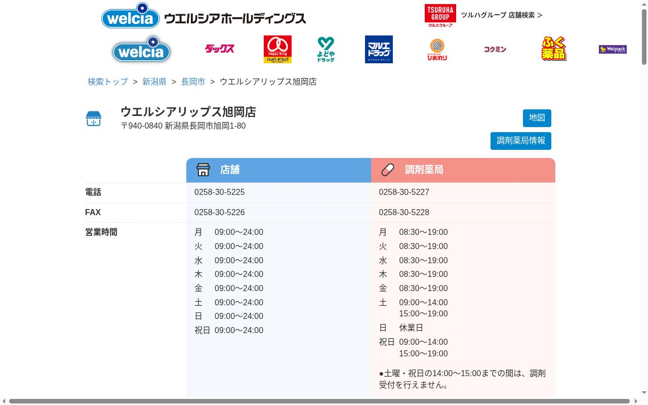Image resolution: width=648 pixels, height=405 pixels.
Task: Click pharmacy FAX number 0258-30-5228
Action: [x=404, y=213]
